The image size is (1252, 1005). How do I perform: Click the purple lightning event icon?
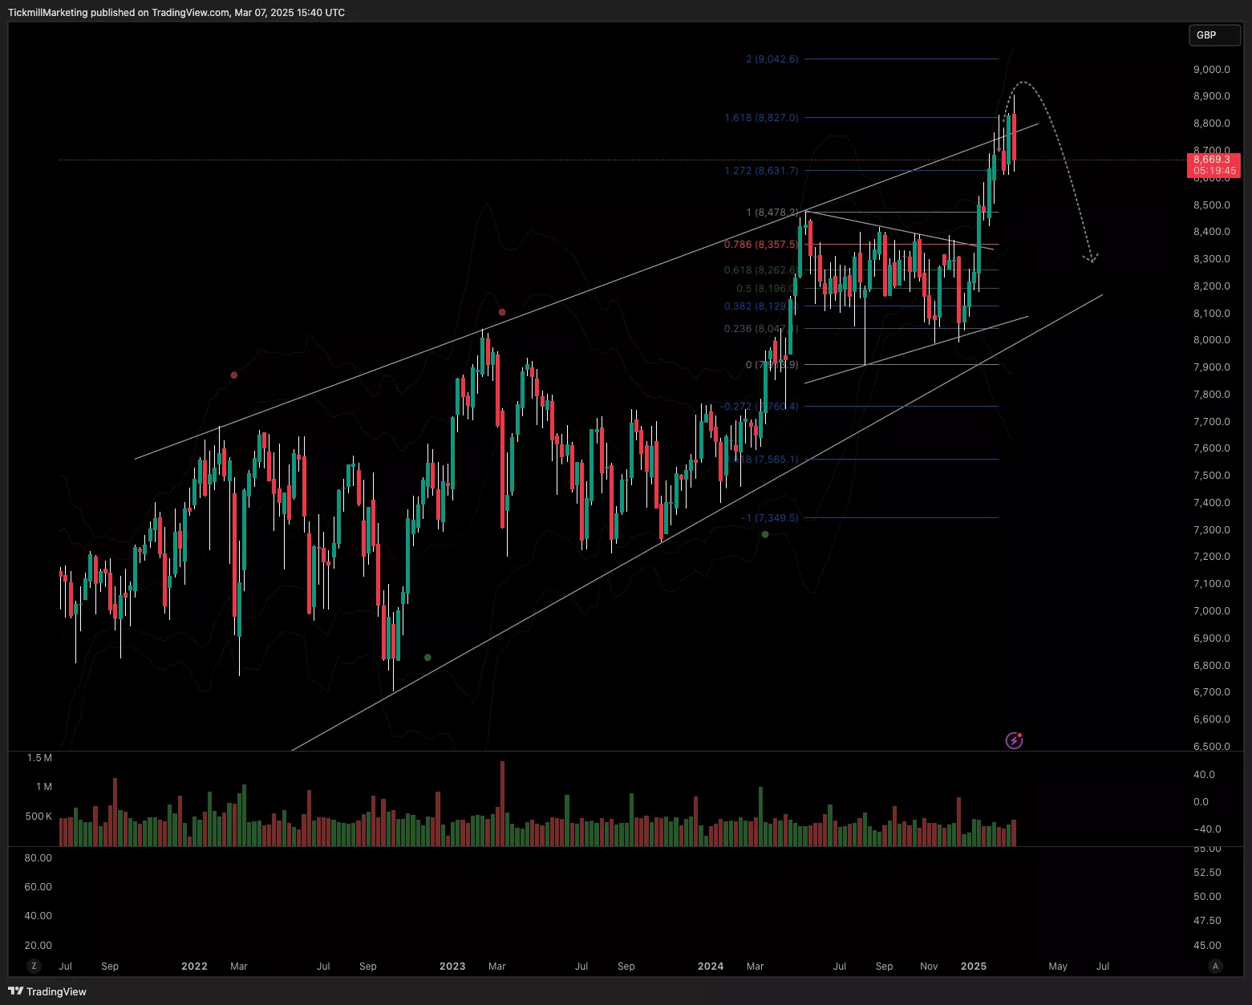1014,740
